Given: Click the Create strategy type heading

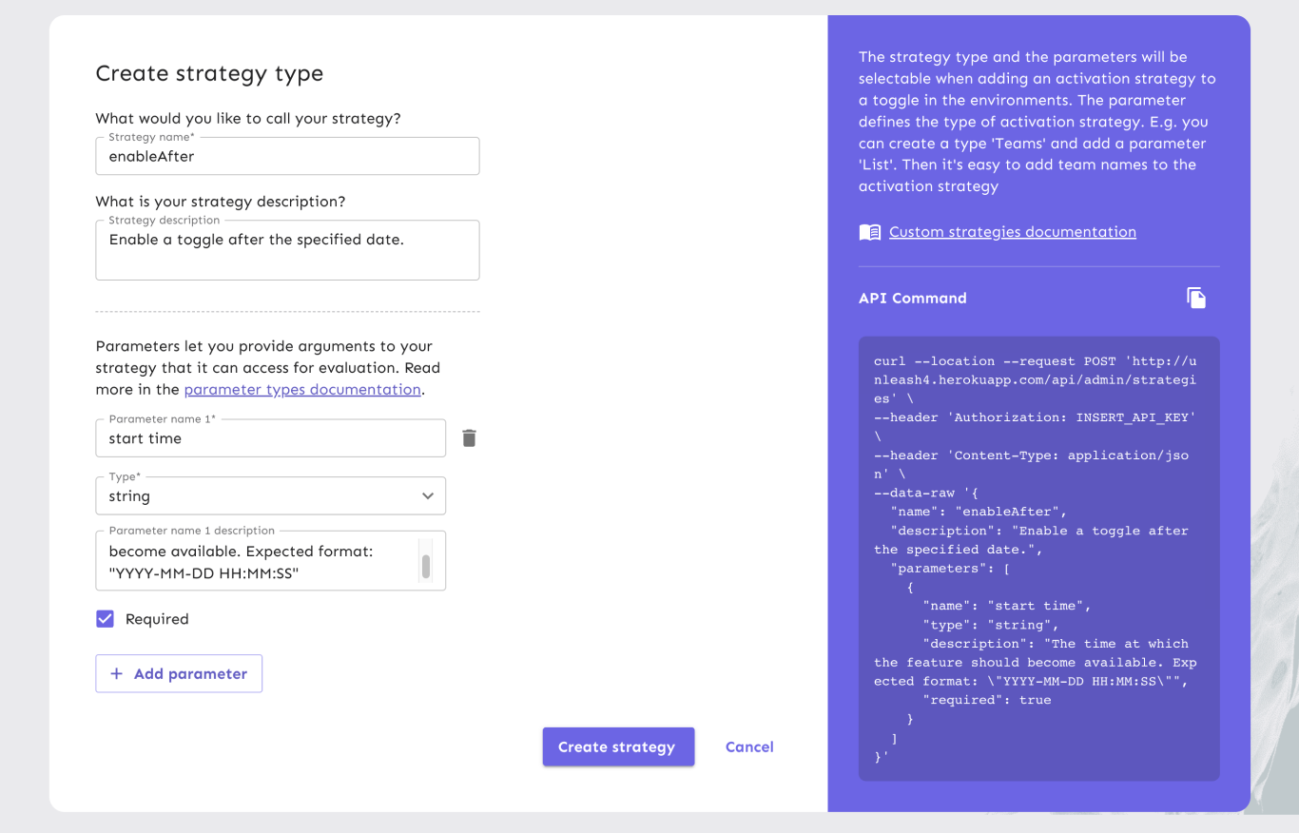Looking at the screenshot, I should (209, 73).
